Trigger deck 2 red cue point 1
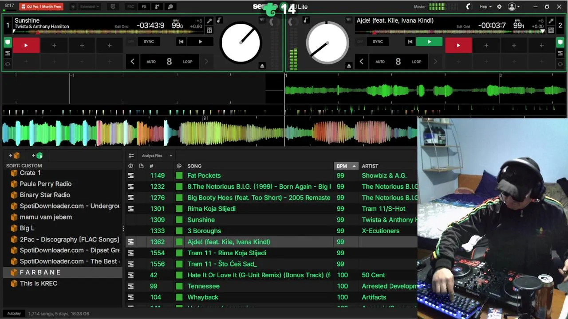 [x=458, y=45]
